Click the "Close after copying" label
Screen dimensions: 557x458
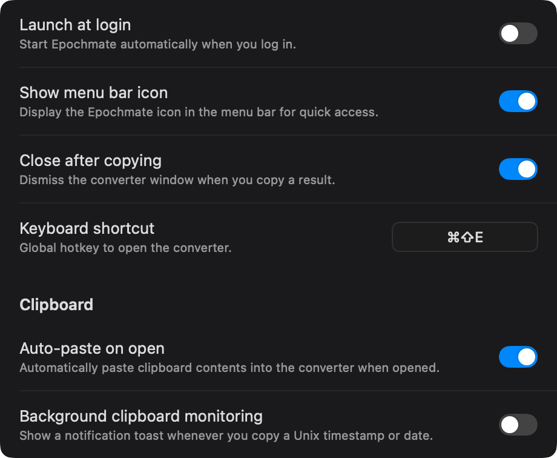(90, 161)
